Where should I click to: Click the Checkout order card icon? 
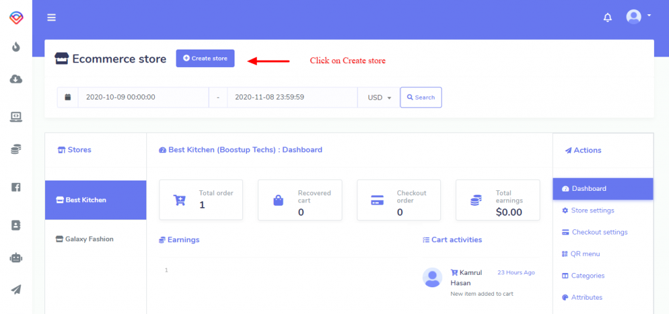(377, 200)
